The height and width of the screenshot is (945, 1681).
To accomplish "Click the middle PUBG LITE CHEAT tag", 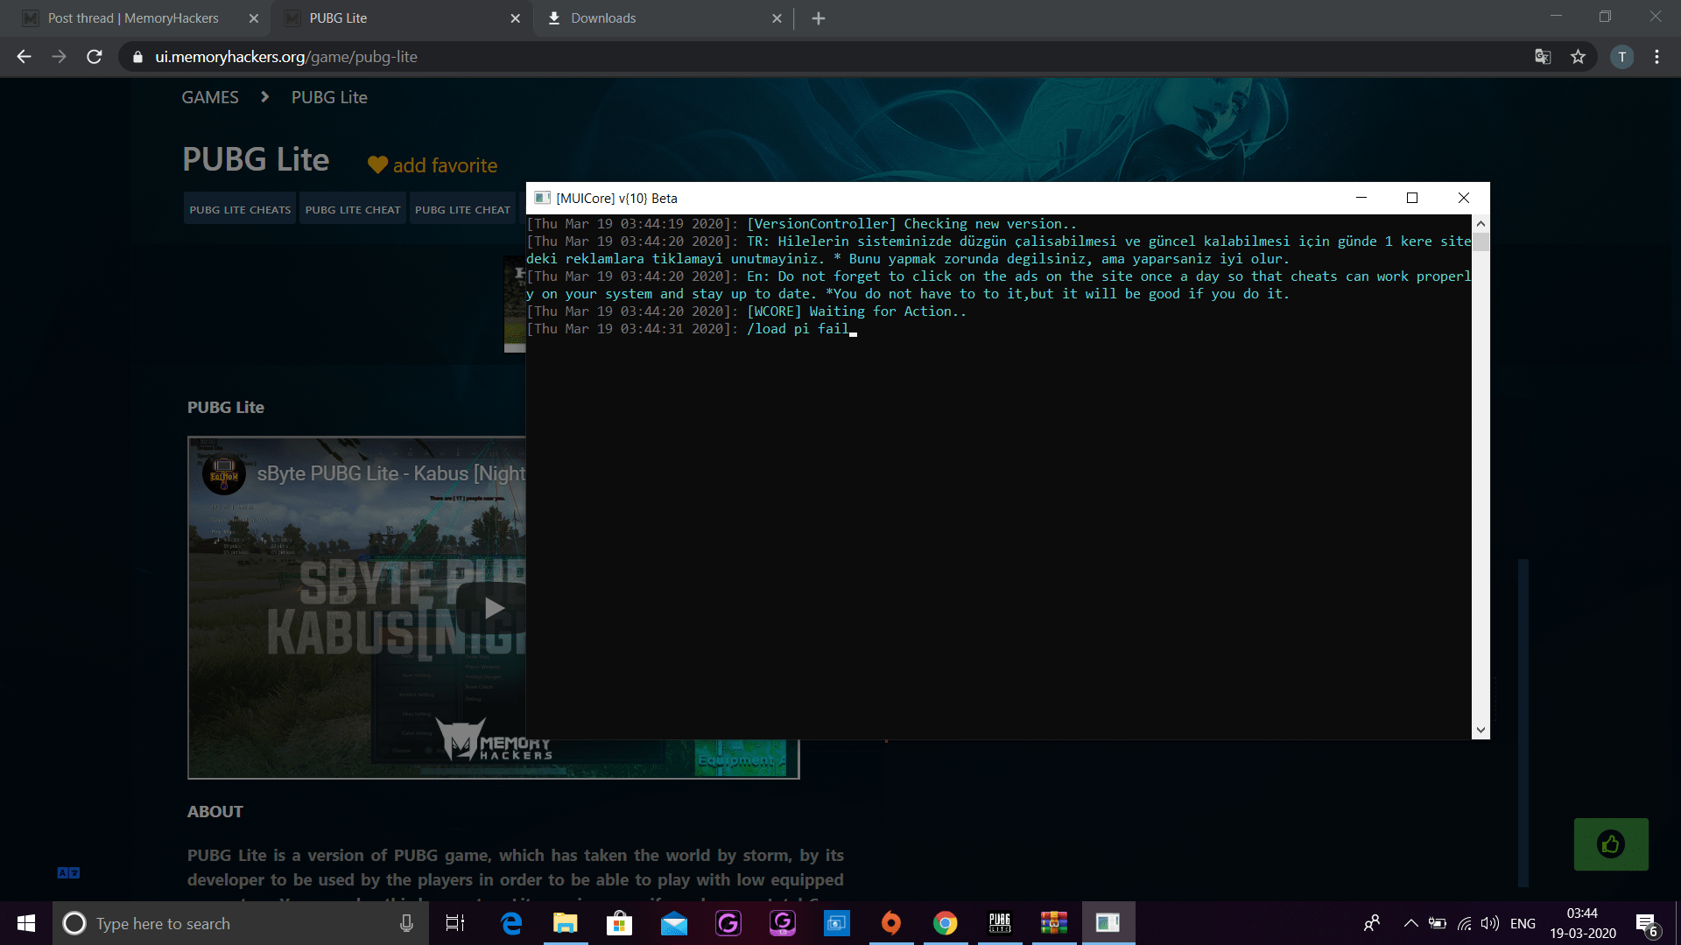I will (353, 210).
